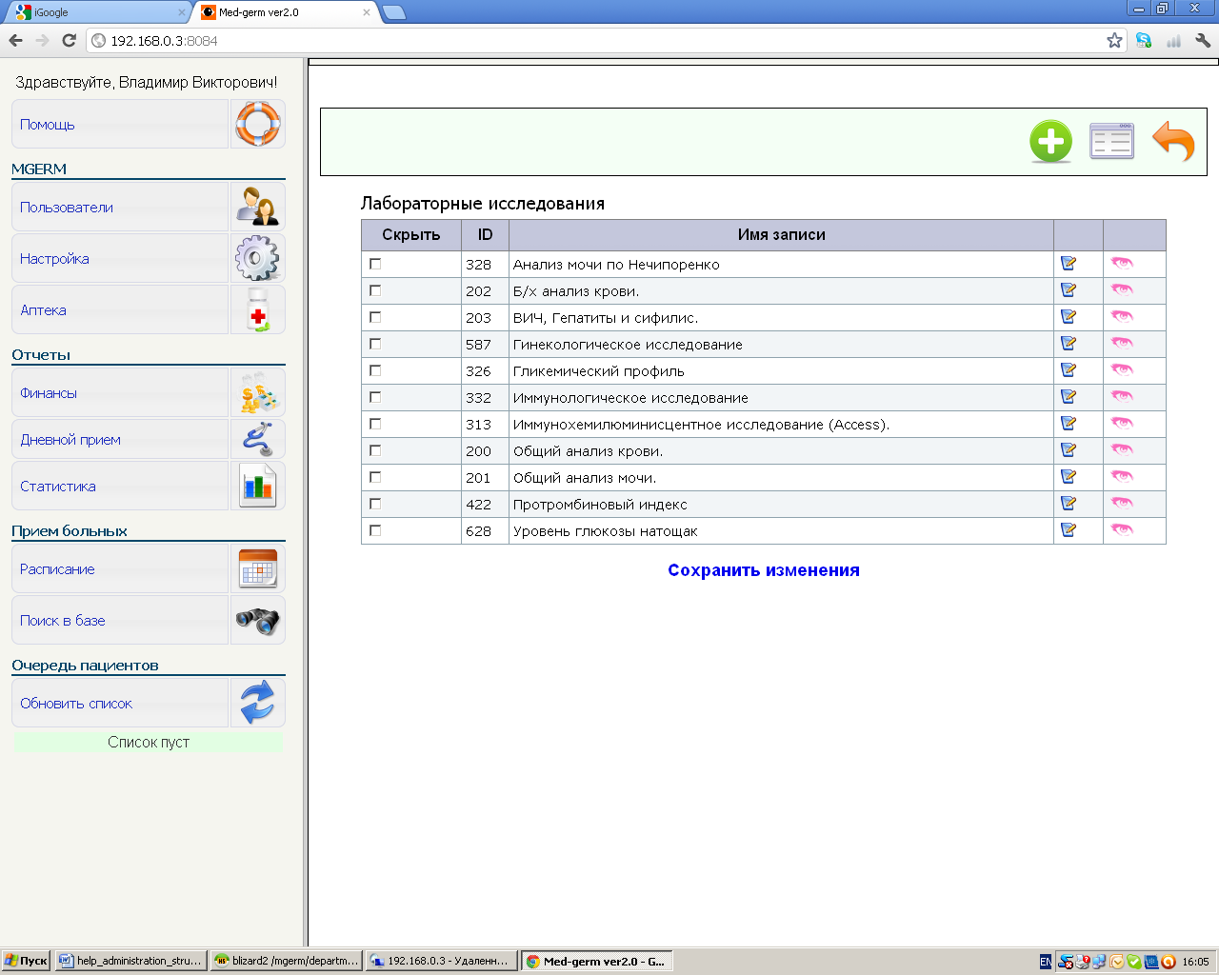Click the binoculars database search icon
The image size is (1219, 975).
(257, 621)
